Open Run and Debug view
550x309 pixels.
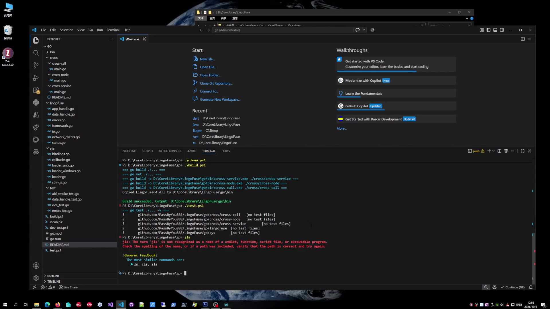coord(36,78)
